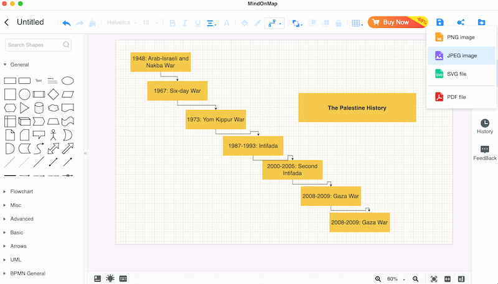Toggle underline text formatting
The width and height of the screenshot is (498, 284).
click(197, 23)
